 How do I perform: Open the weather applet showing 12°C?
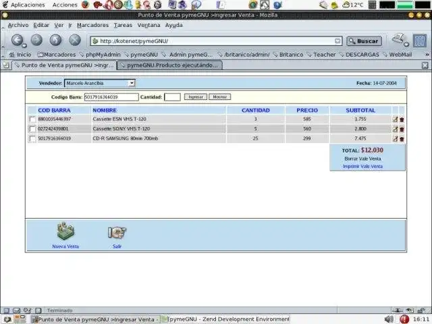pos(352,5)
